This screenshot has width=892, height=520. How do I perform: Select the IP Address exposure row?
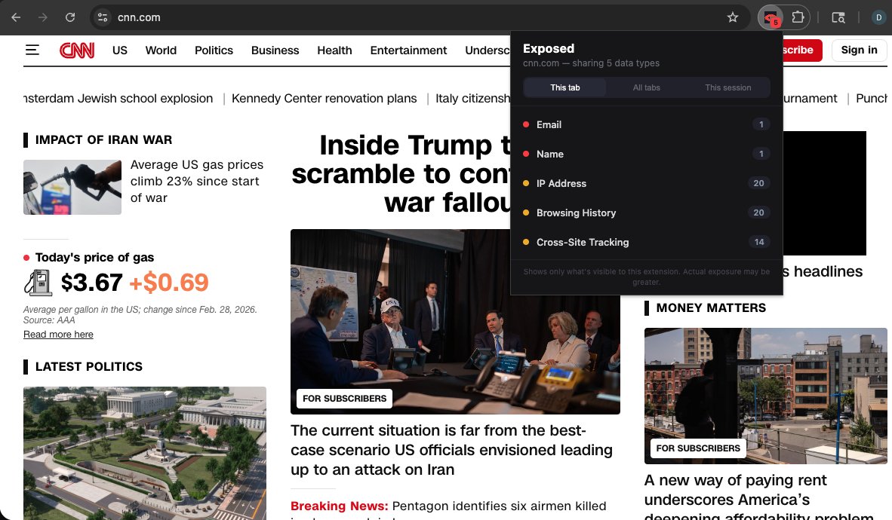click(646, 183)
